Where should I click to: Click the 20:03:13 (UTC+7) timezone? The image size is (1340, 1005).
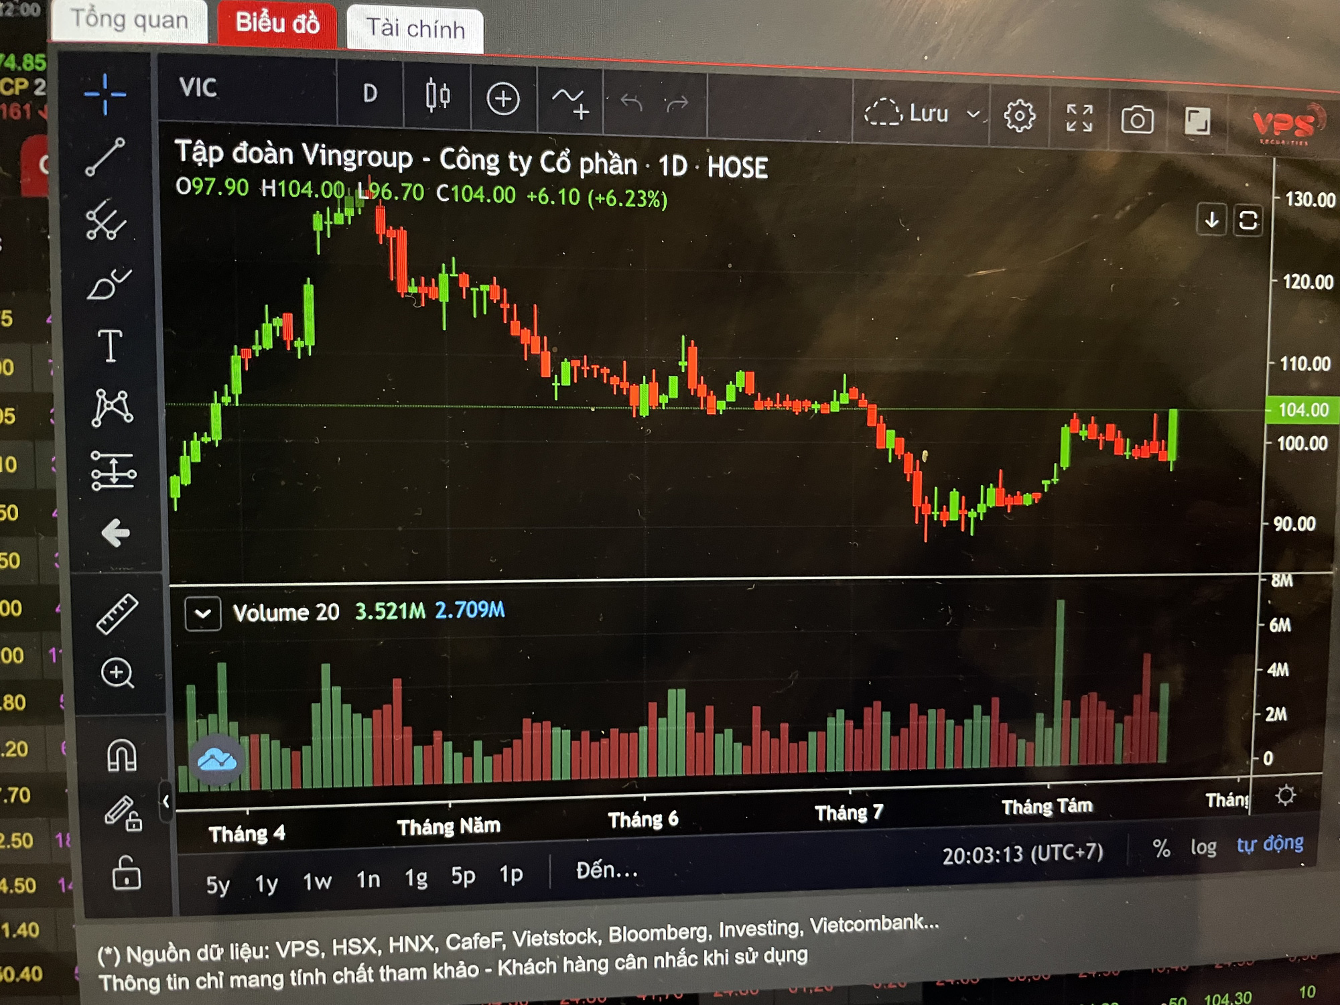1022,854
